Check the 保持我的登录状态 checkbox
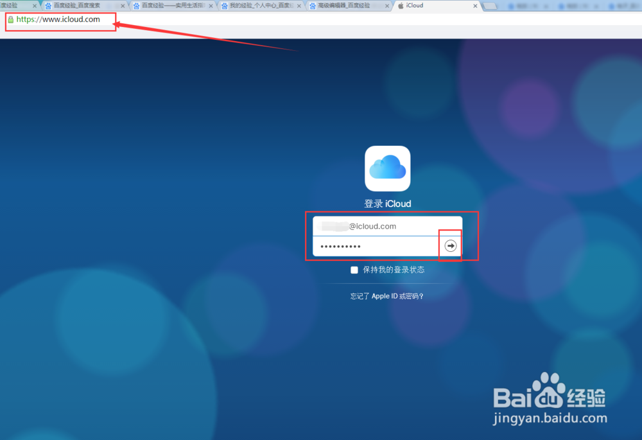642x440 pixels. [x=354, y=270]
